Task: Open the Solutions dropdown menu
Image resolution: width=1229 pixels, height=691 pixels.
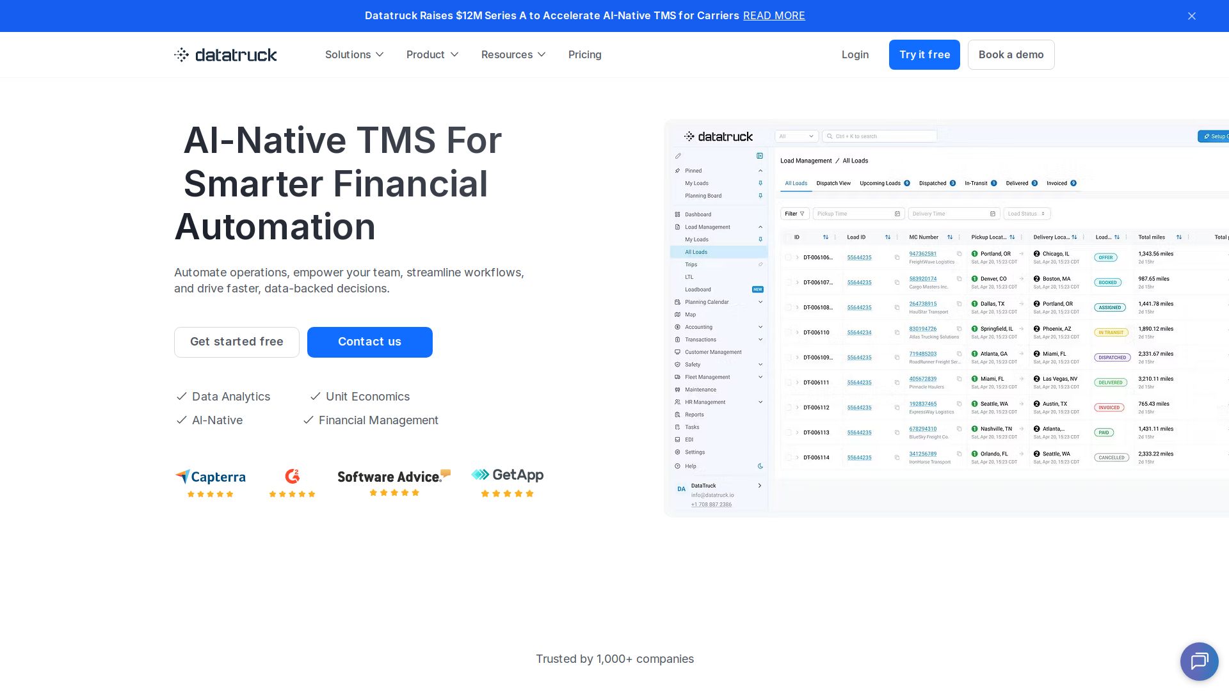Action: click(x=355, y=54)
